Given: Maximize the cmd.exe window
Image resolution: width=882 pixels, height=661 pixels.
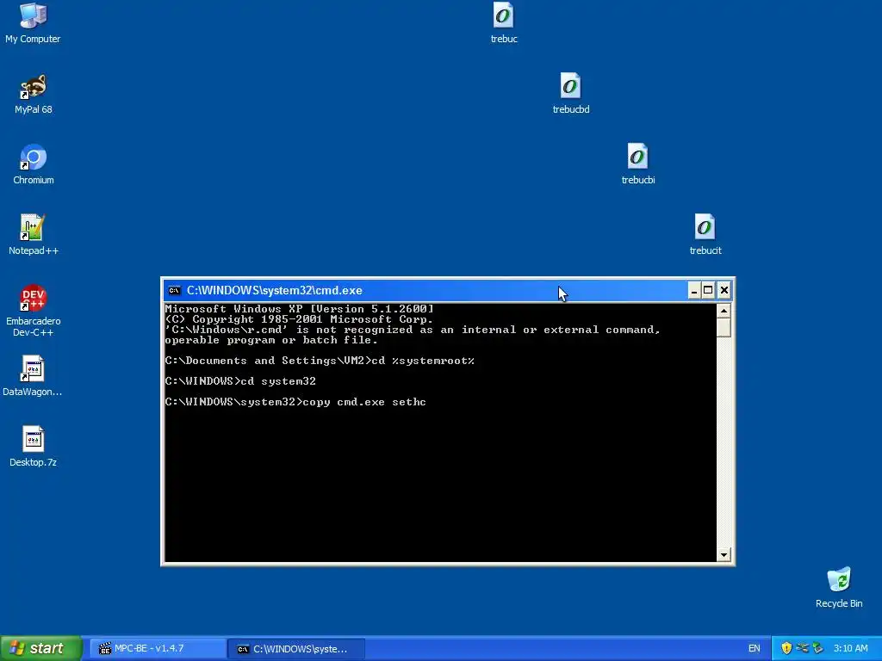Looking at the screenshot, I should (x=709, y=291).
